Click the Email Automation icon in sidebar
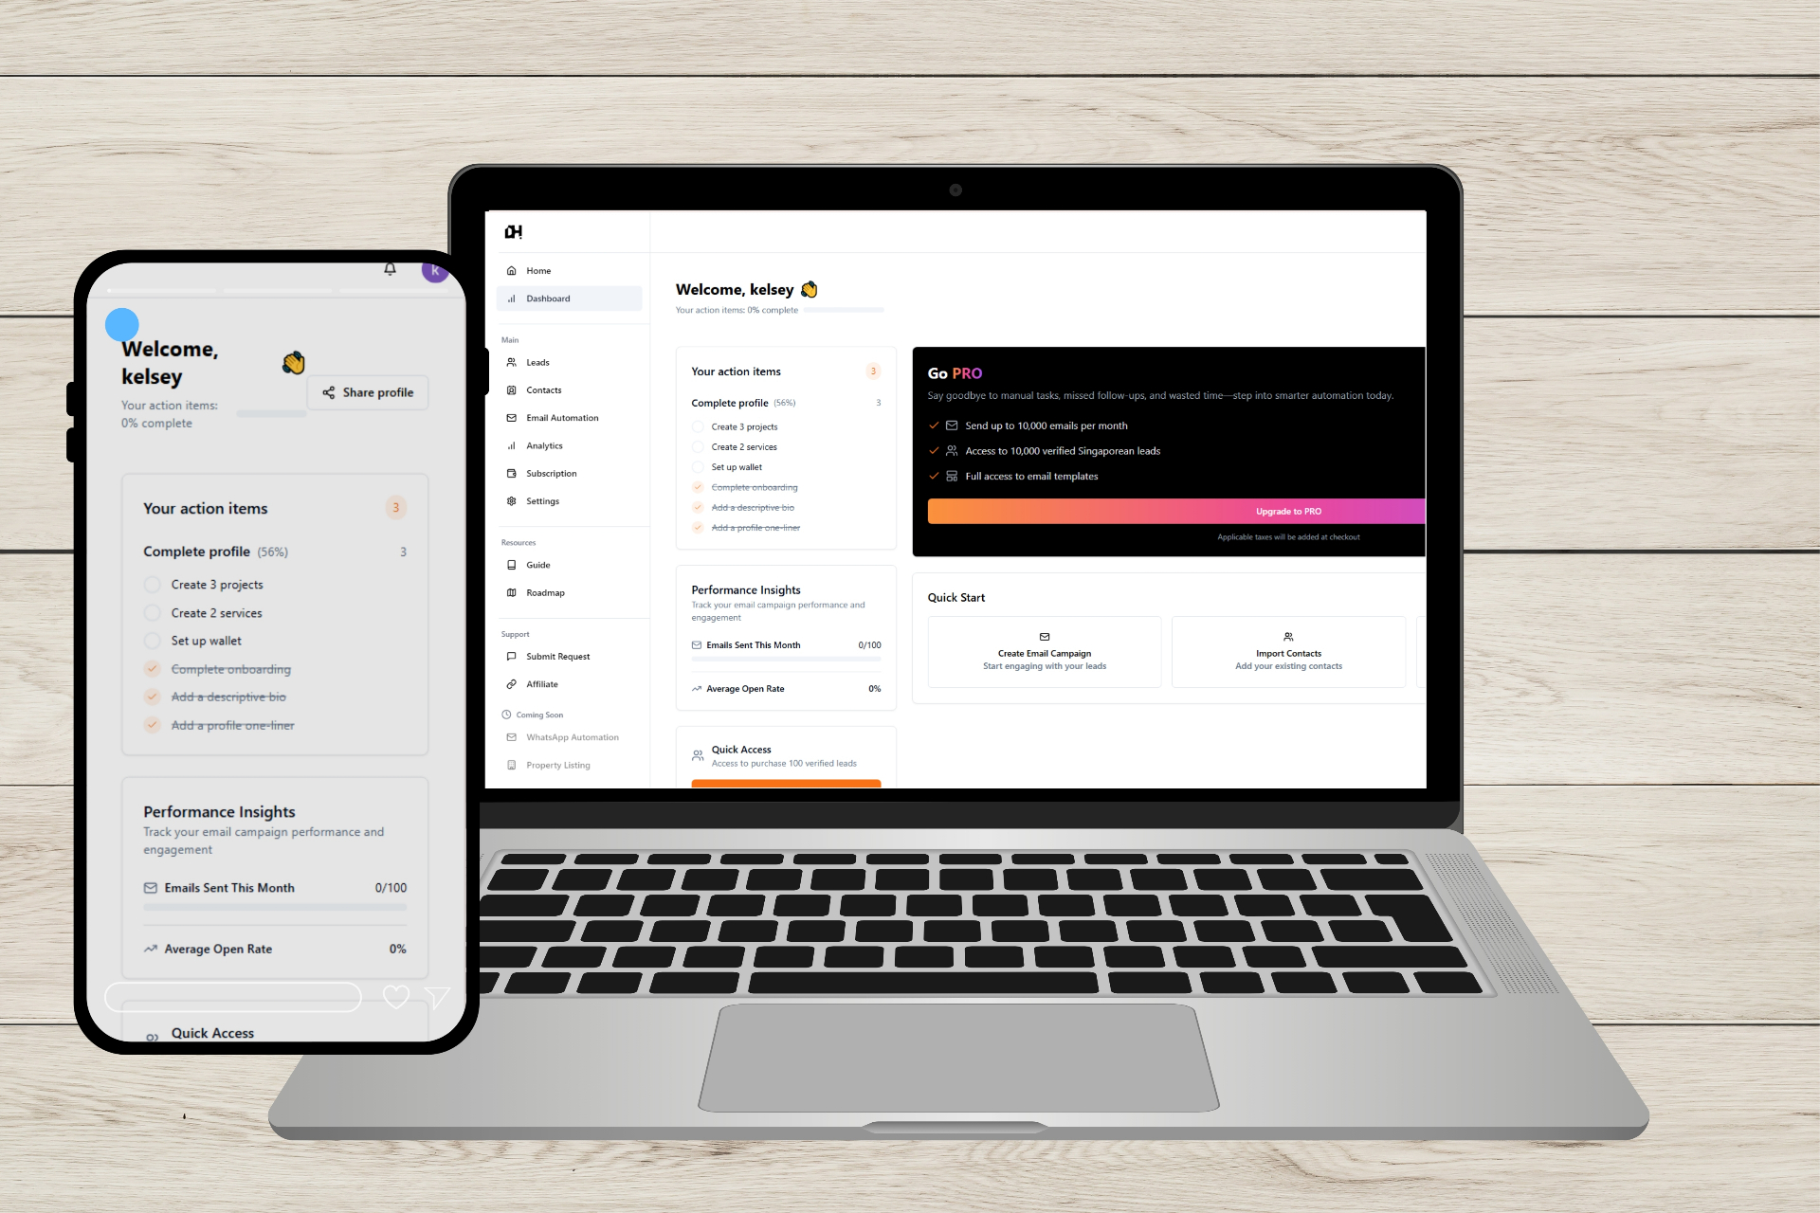 pyautogui.click(x=512, y=418)
